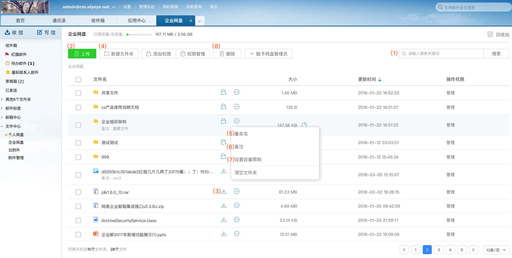This screenshot has width=512, height=258.
Task: Open the tab list dropdown arrow
Action: [199, 21]
